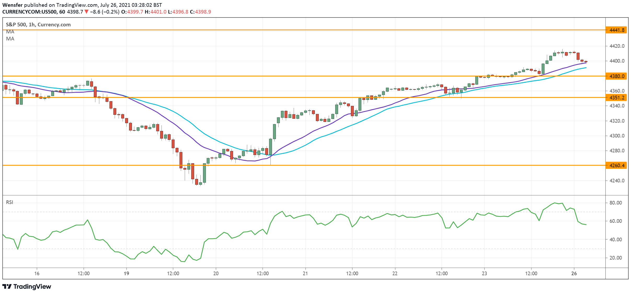Select the second MA indicator label
Viewport: 631px width, 294px height.
(x=10, y=39)
